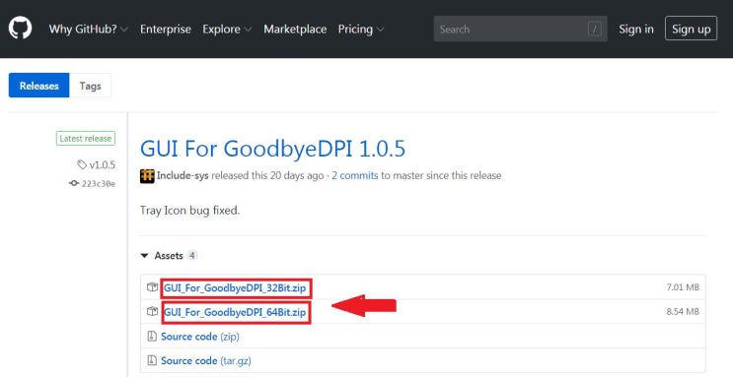733x377 pixels.
Task: Click the Sign up button
Action: point(691,29)
